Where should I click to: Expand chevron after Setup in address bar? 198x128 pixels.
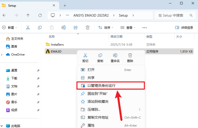point(133,15)
